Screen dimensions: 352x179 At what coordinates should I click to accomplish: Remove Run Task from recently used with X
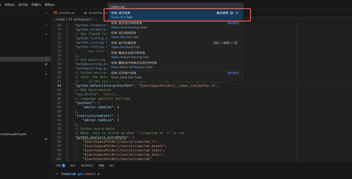(237, 13)
